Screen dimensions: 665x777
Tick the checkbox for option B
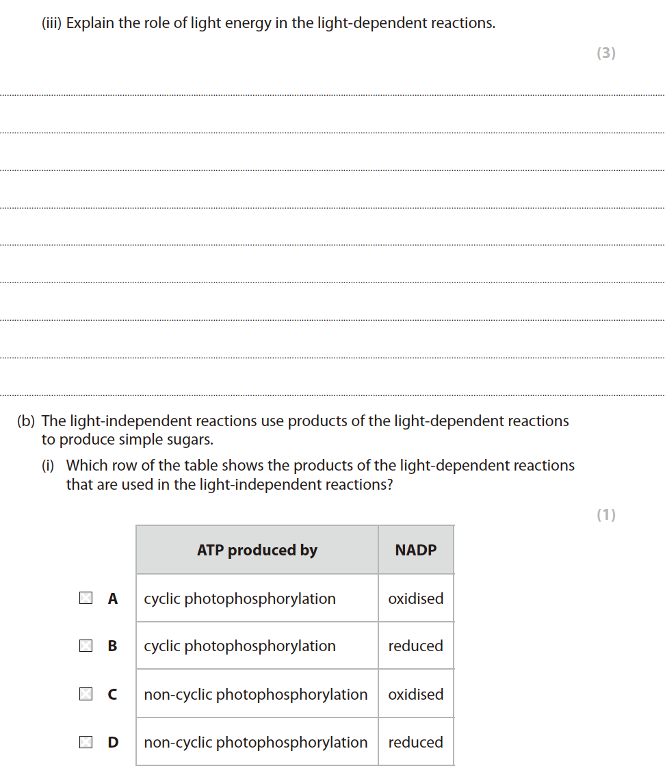pos(86,646)
